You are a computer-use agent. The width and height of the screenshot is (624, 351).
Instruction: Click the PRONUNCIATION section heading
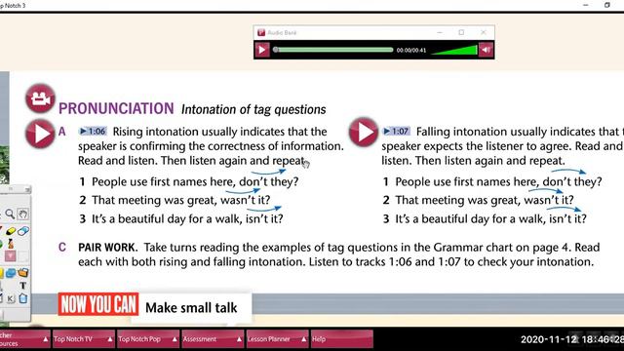116,108
